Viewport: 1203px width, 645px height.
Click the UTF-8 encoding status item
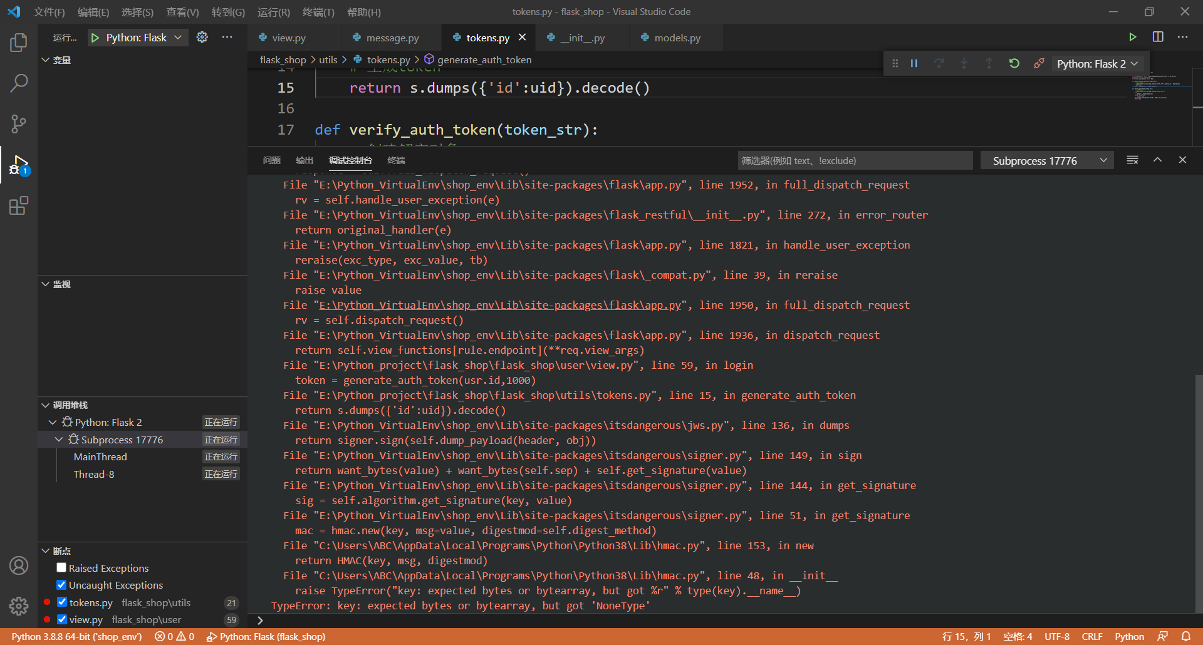click(1057, 636)
